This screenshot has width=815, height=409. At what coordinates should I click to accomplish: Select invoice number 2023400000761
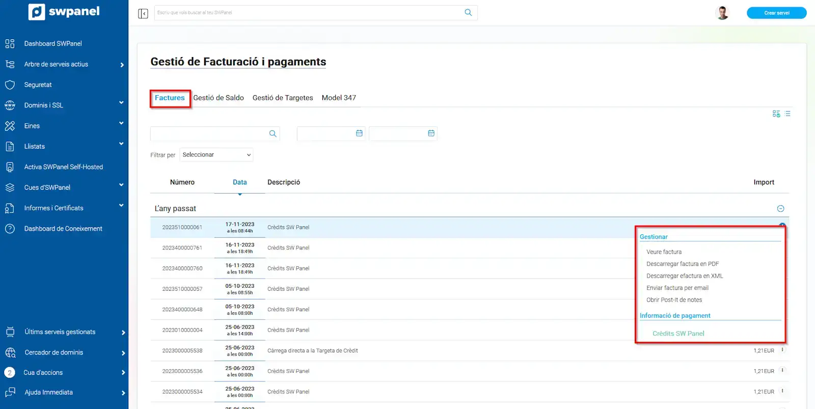click(182, 248)
